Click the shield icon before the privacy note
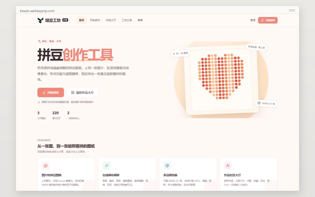The image size is (315, 197). point(39,102)
